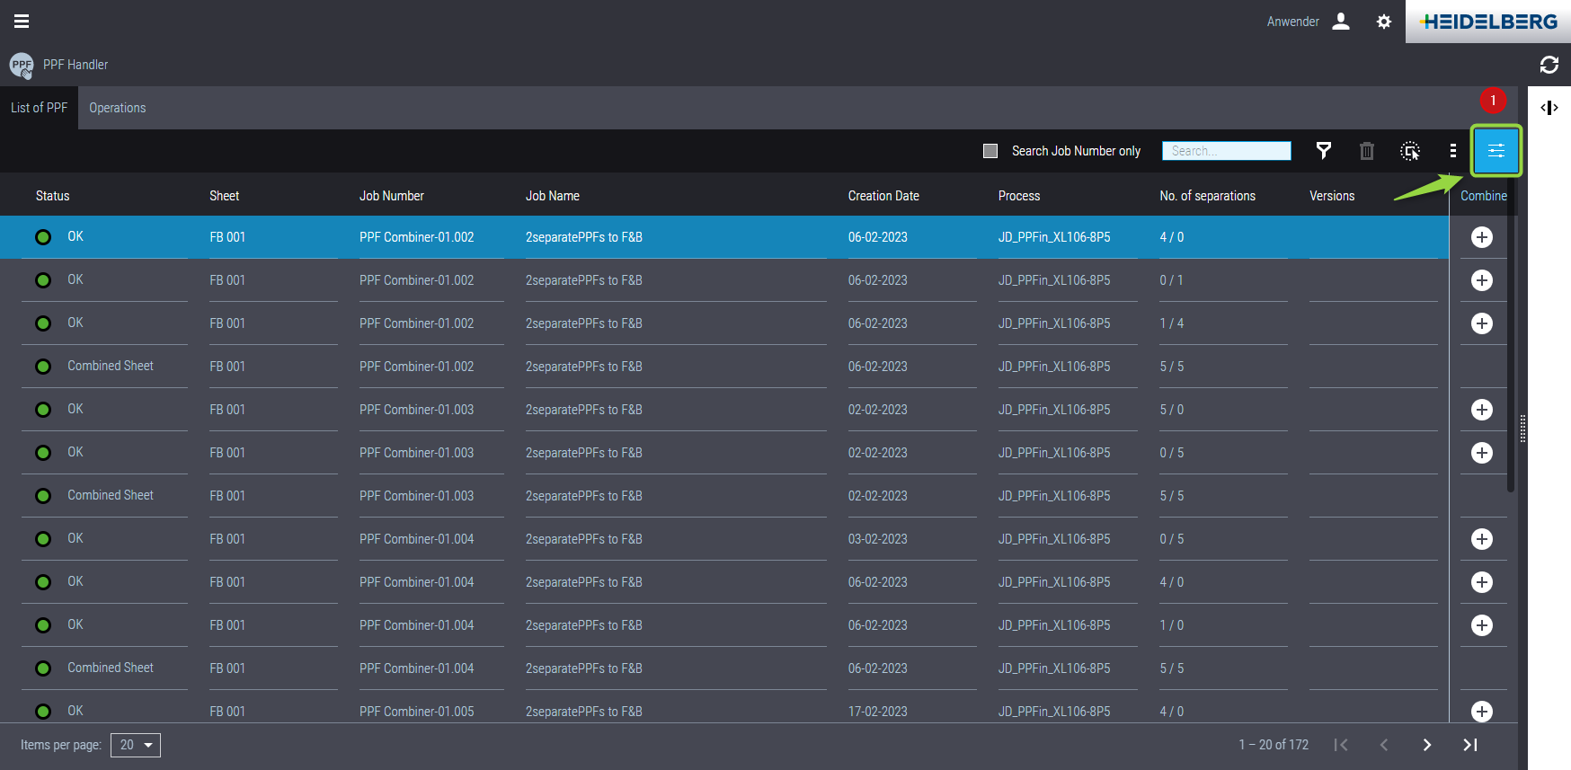1571x770 pixels.
Task: Switch to the Operations tab
Action: tap(117, 108)
